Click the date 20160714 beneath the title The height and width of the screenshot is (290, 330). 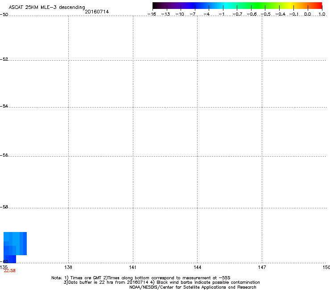97,12
